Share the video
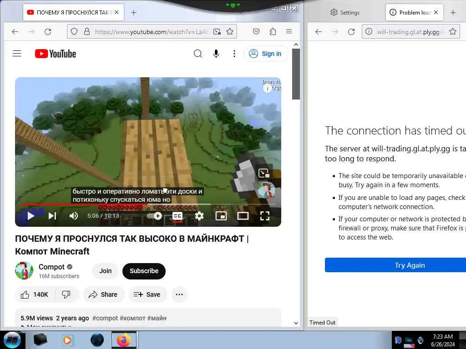The height and width of the screenshot is (349, 466). coord(103,294)
